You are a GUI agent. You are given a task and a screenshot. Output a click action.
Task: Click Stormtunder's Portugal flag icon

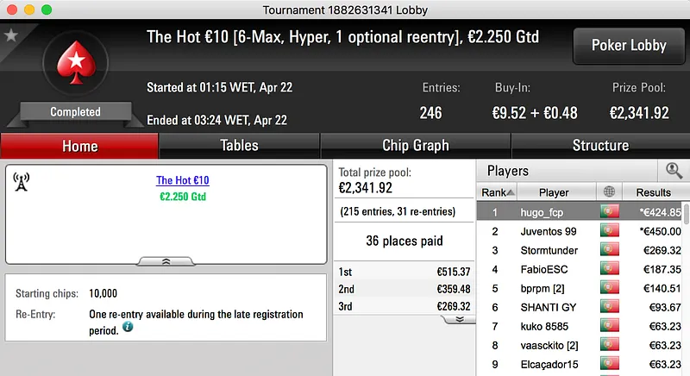click(611, 251)
